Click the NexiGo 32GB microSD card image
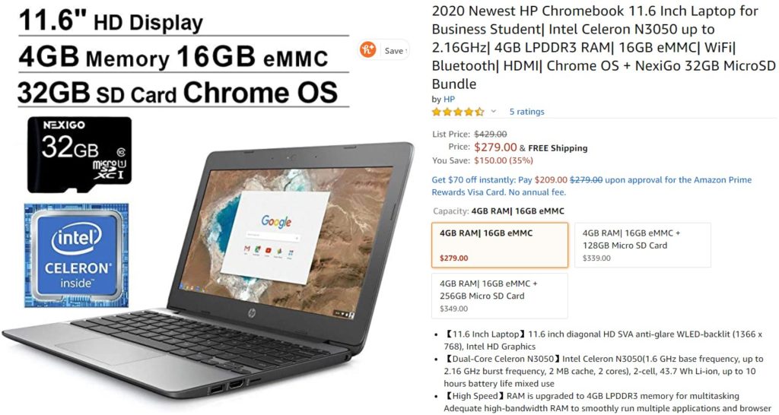Screen dimensions: 779x415 (x=79, y=154)
